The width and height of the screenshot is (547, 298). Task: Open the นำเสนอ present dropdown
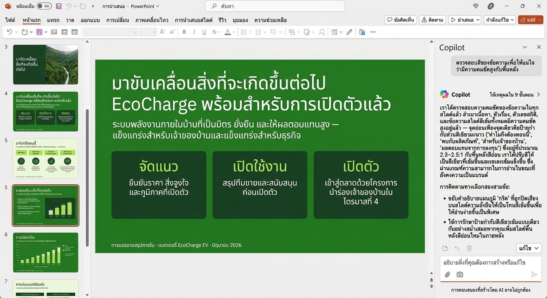(465, 20)
